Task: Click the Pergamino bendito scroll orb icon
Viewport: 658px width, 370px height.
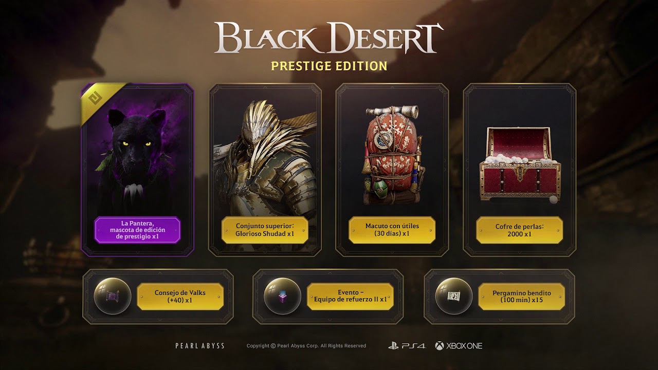Action: pos(453,297)
